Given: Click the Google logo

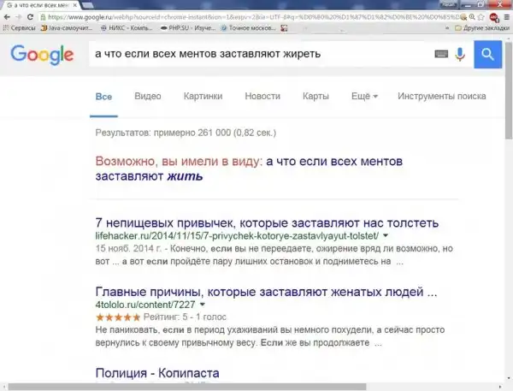Looking at the screenshot, I should tap(42, 56).
